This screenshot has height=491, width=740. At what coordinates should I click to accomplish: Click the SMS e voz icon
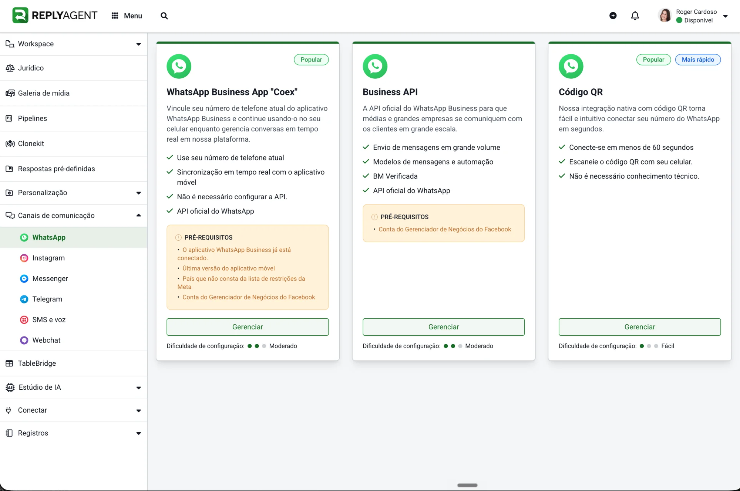click(24, 320)
